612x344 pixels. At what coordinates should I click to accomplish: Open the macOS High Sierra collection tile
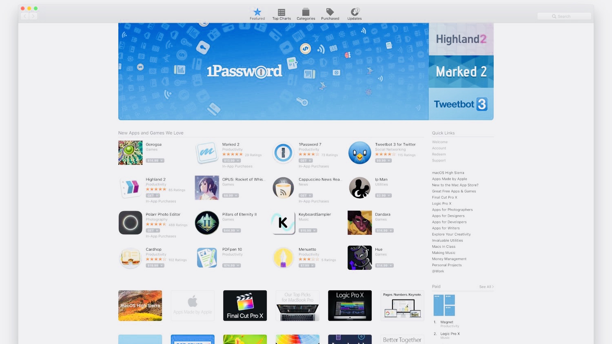tap(140, 306)
